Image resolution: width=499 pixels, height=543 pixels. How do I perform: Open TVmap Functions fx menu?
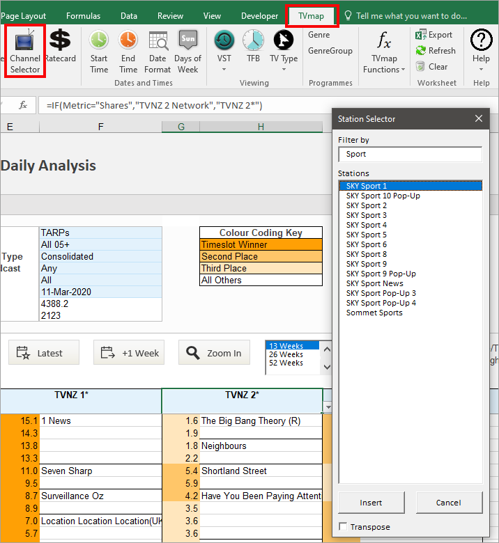[384, 52]
